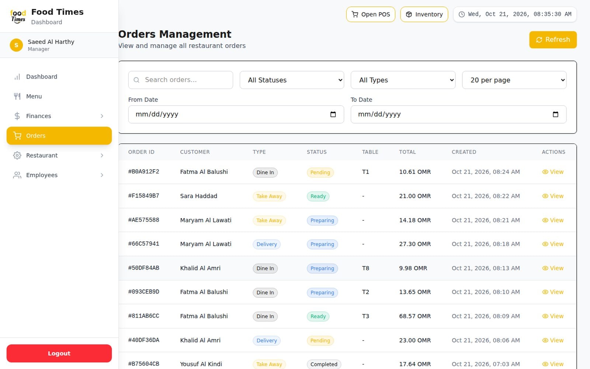
Task: Log out using the Logout button
Action: click(x=59, y=354)
